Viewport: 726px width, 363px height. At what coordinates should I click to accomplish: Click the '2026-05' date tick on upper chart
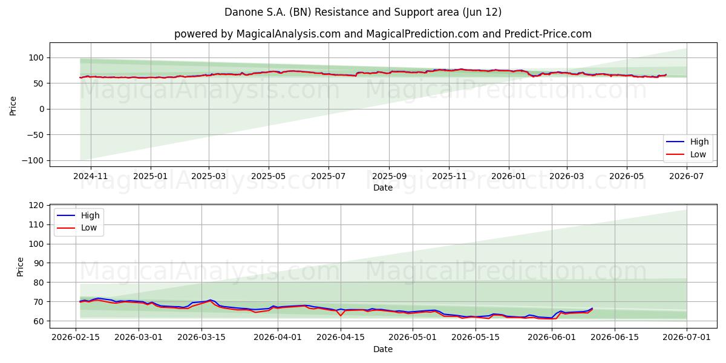pyautogui.click(x=627, y=175)
